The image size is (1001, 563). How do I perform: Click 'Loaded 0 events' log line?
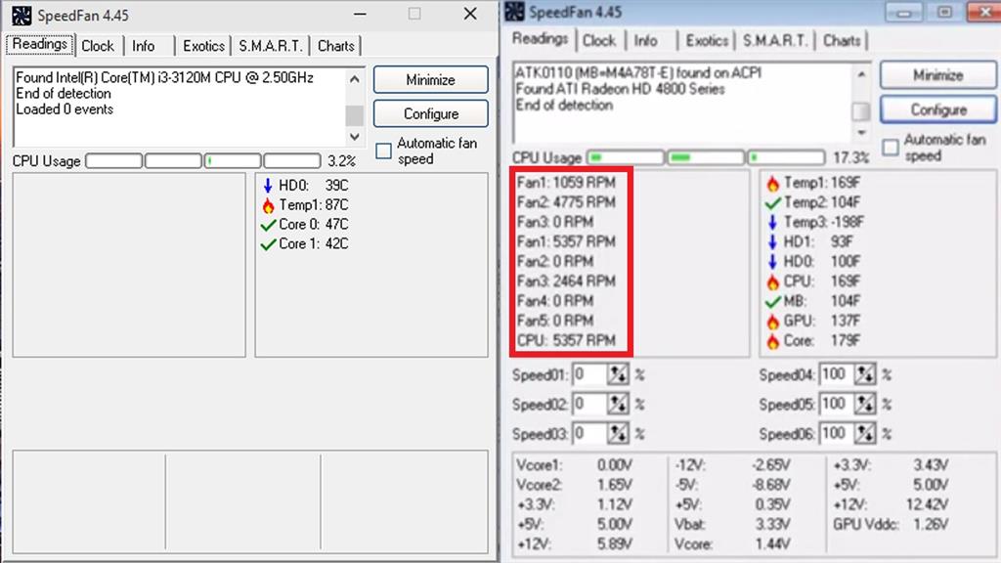coord(65,109)
